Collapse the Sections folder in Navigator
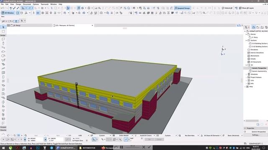This screenshot has height=150, width=268. coord(246,40)
